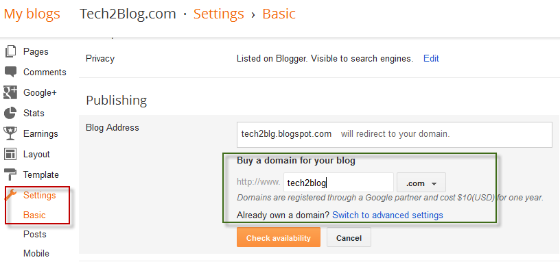This screenshot has height=262, width=560.
Task: Open the .com domain extension dropdown
Action: tap(421, 184)
